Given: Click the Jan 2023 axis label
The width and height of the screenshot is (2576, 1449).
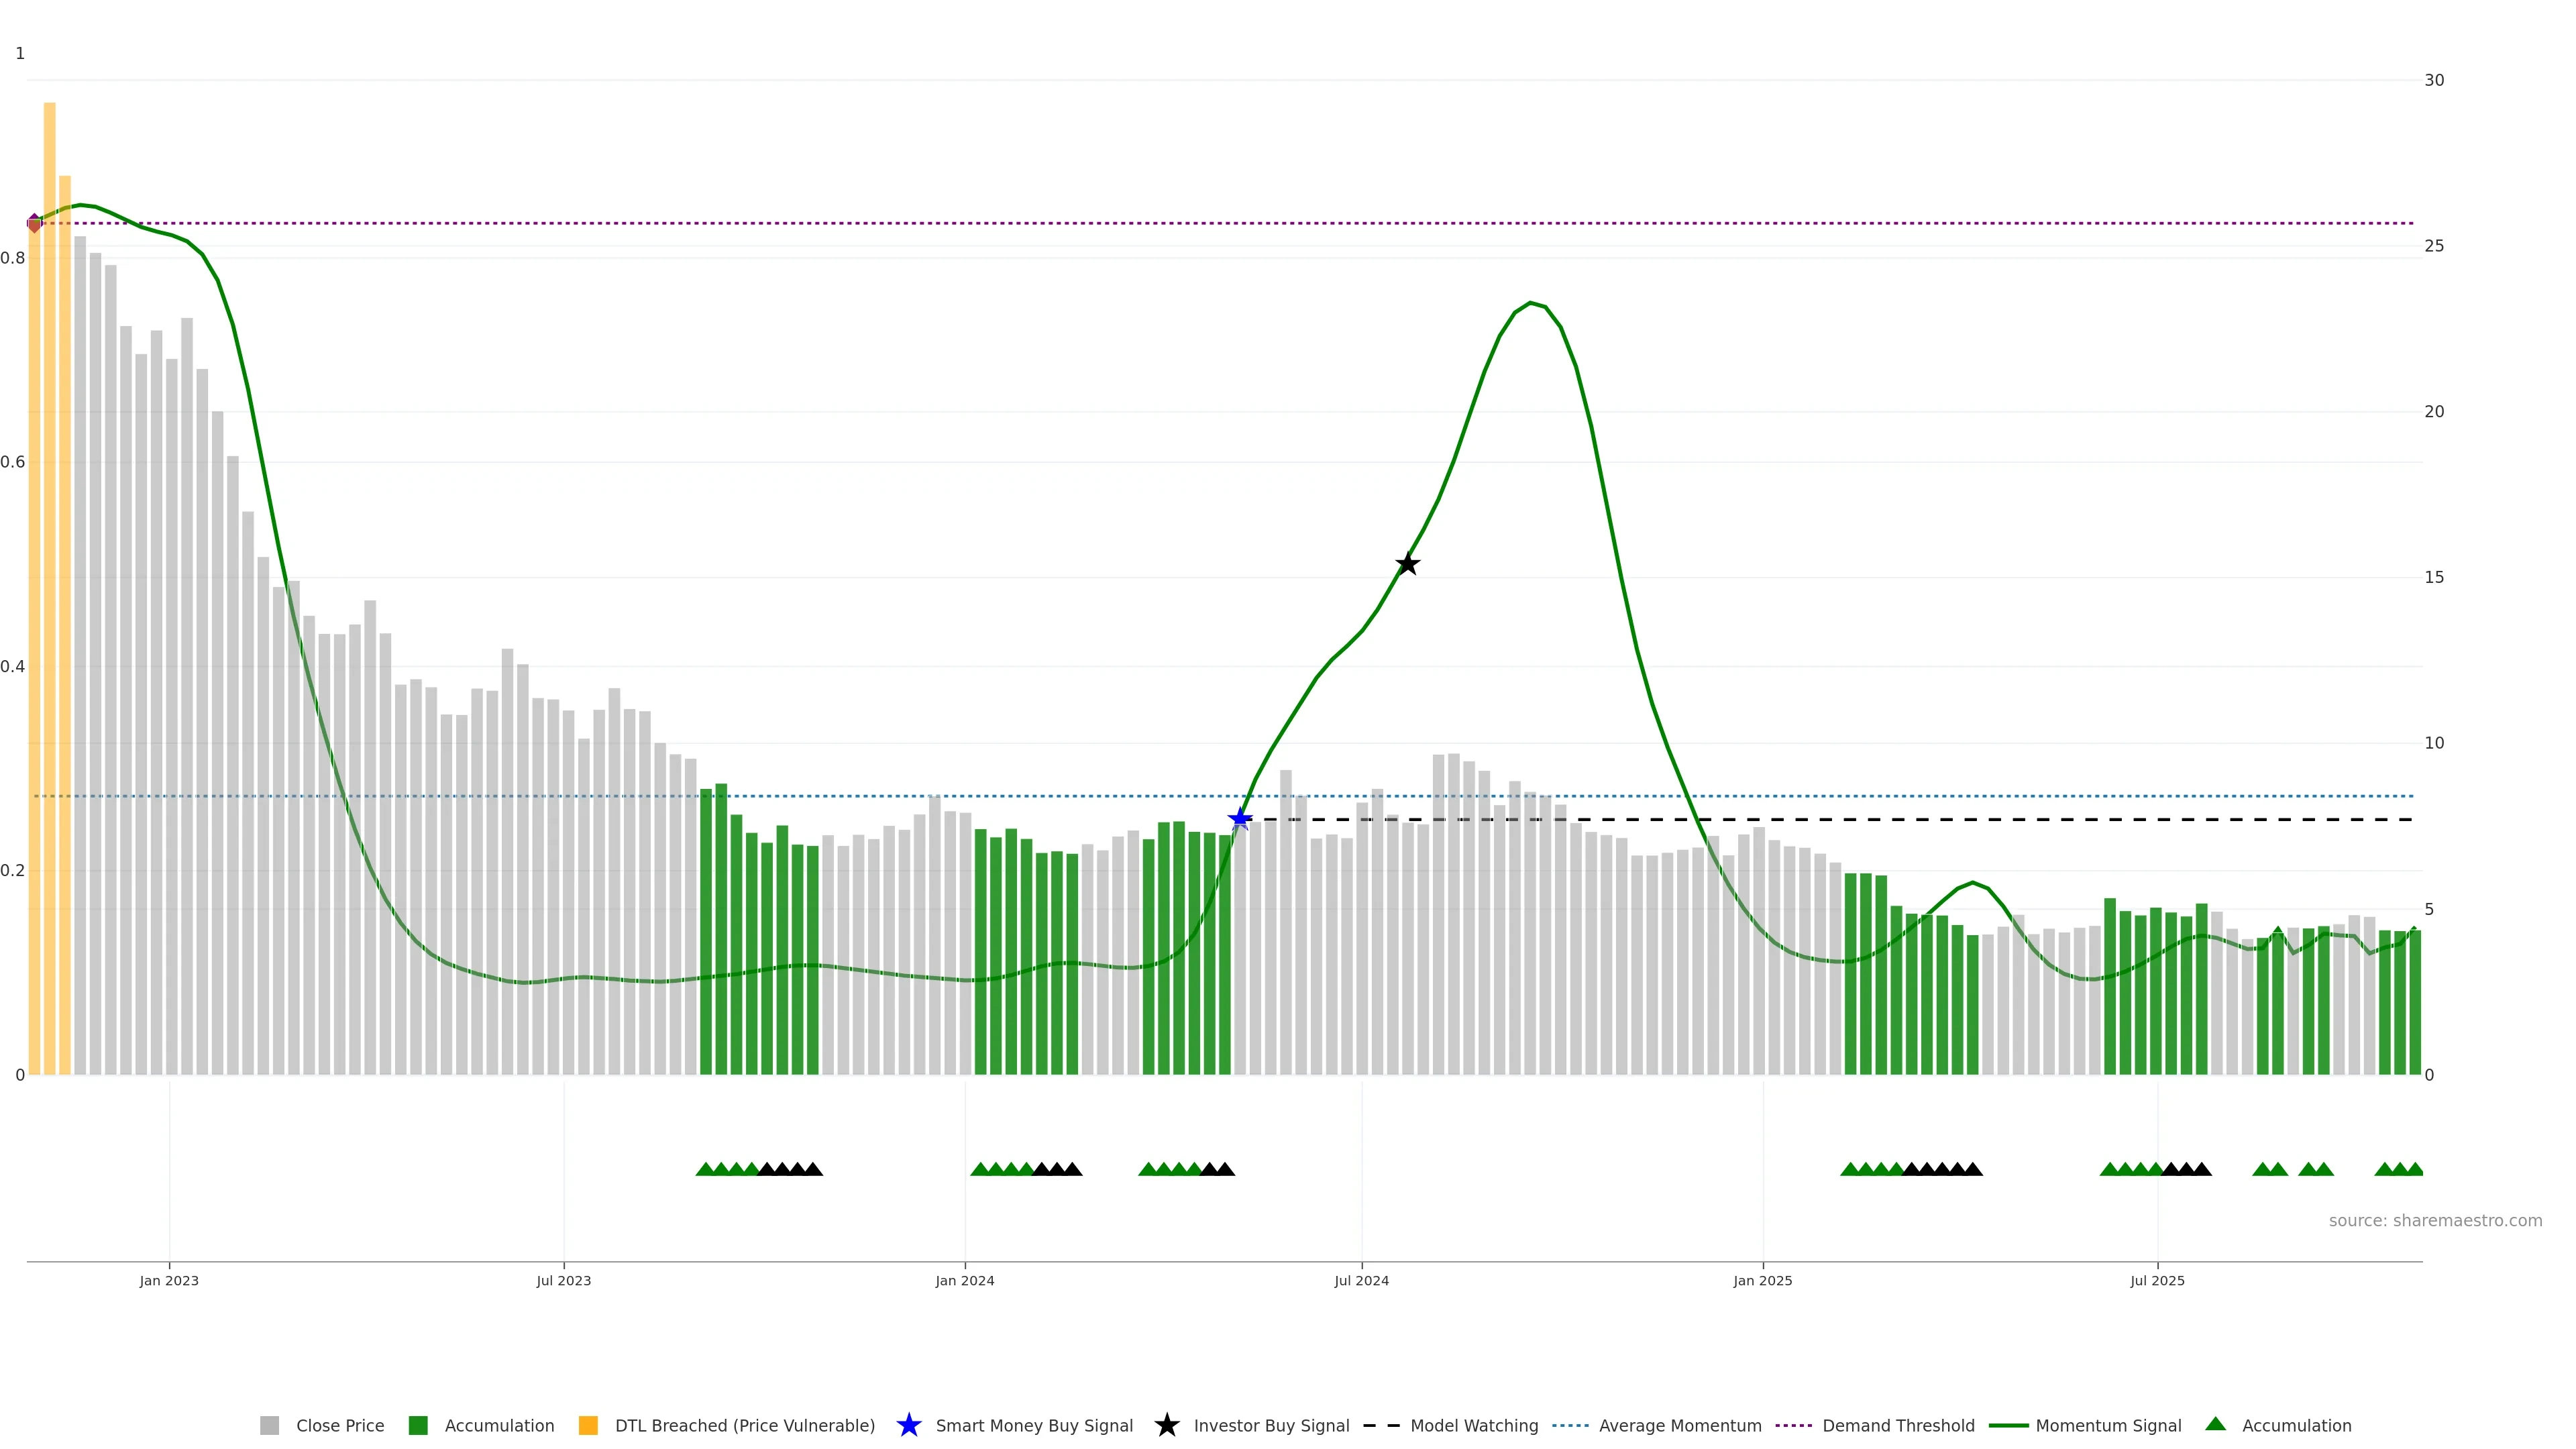Looking at the screenshot, I should [x=169, y=1280].
